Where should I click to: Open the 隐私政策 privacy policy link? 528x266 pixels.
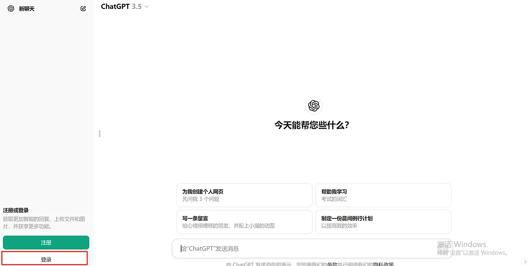coord(383,264)
